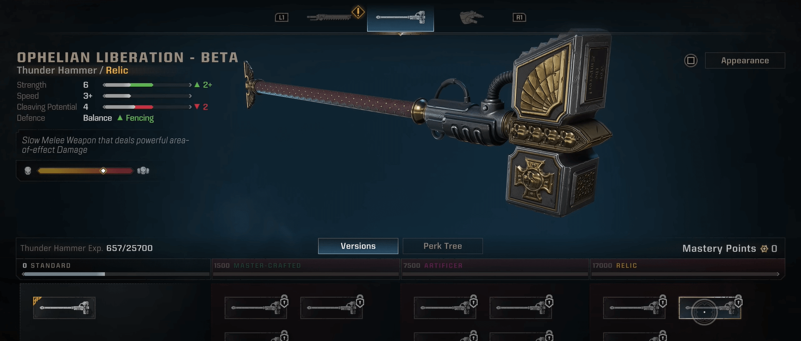Click the difficulty diamond marker on slider
Screen dimensions: 801x341
(103, 170)
